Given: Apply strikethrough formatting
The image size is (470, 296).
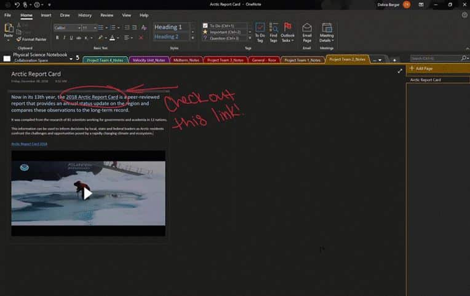Looking at the screenshot, I should 79,37.
